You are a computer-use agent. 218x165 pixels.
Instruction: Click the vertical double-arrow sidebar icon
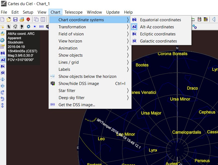pos(3,105)
